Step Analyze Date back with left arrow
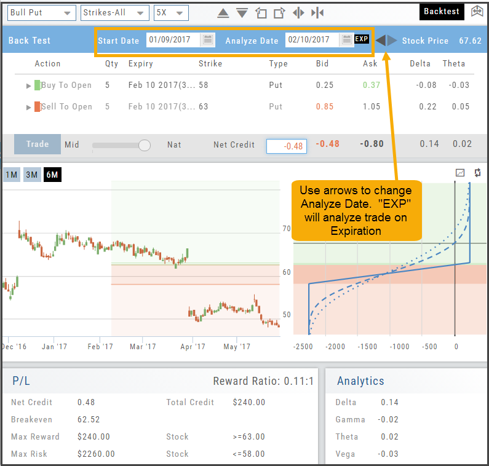489x466 pixels. coord(381,41)
